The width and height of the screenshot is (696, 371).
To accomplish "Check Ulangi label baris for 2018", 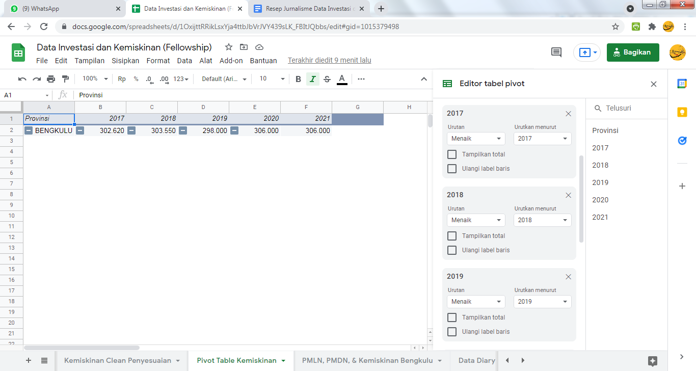I will tap(452, 250).
